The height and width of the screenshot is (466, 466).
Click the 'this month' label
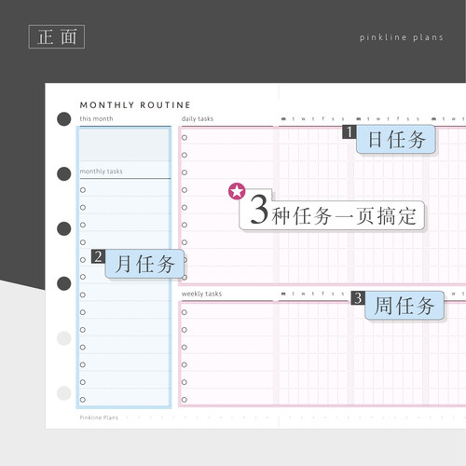pyautogui.click(x=96, y=118)
